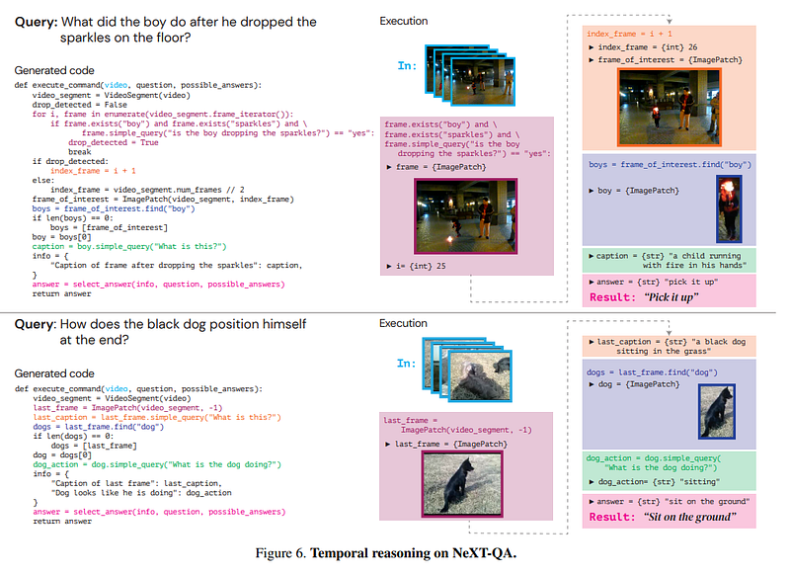Click the 'dogs = [last_frame]' code line
Image resolution: width=790 pixels, height=575 pixels.
(94, 446)
